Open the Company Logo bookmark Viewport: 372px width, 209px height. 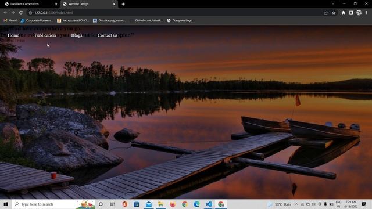coord(180,21)
